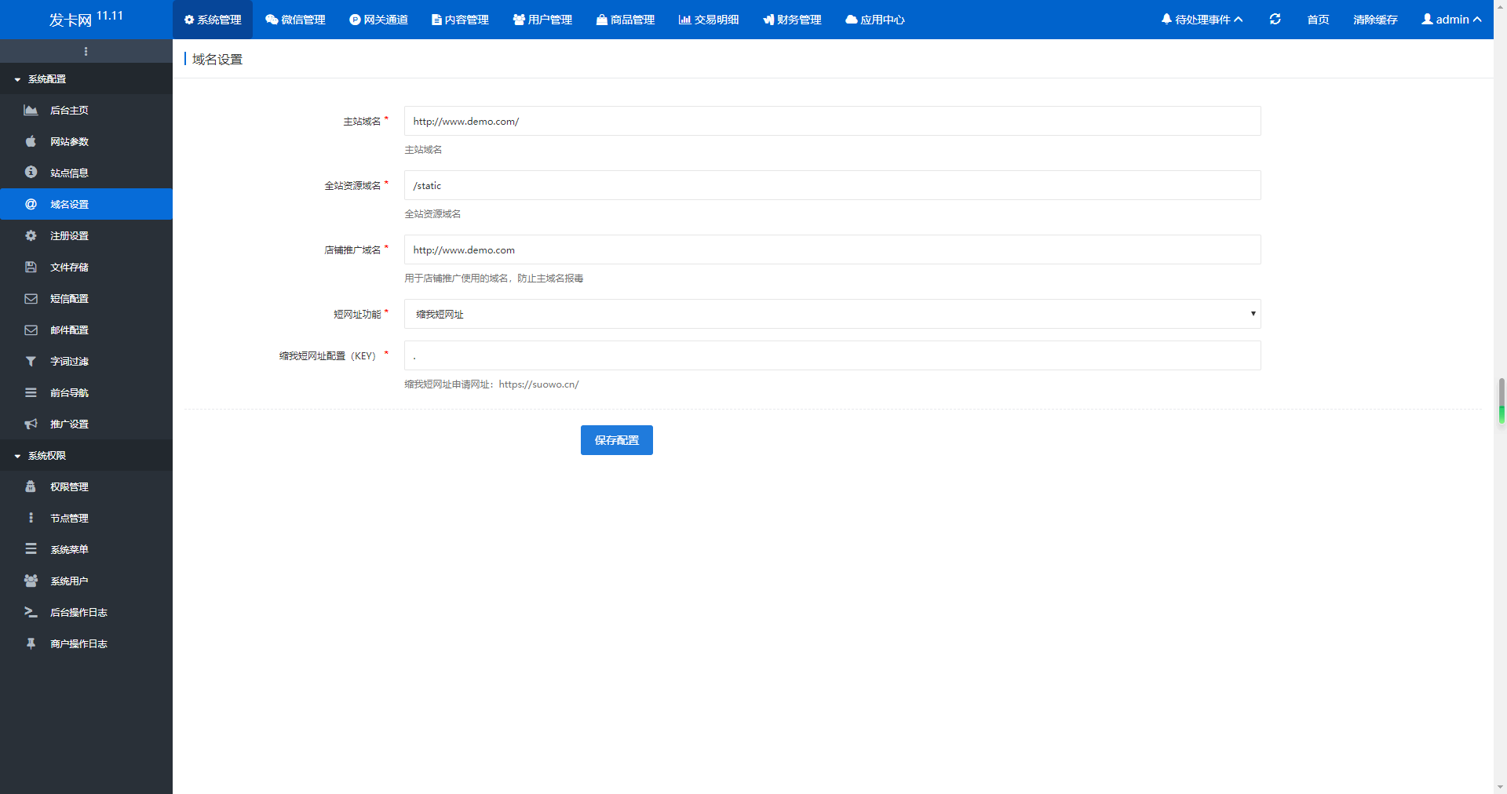
Task: Click the bars icon beside 系统菜单
Action: [x=31, y=549]
